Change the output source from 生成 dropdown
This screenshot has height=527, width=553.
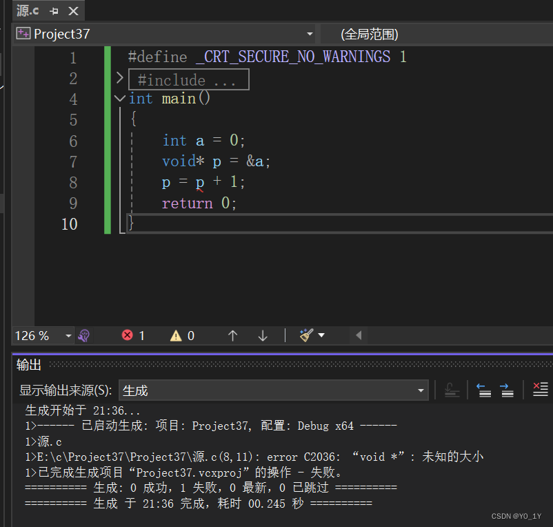[x=421, y=390]
